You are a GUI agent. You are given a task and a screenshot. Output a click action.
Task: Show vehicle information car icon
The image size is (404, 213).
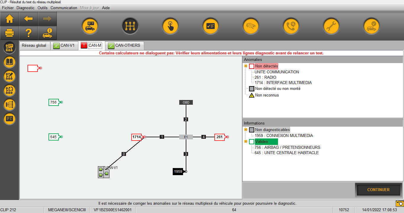[47, 33]
